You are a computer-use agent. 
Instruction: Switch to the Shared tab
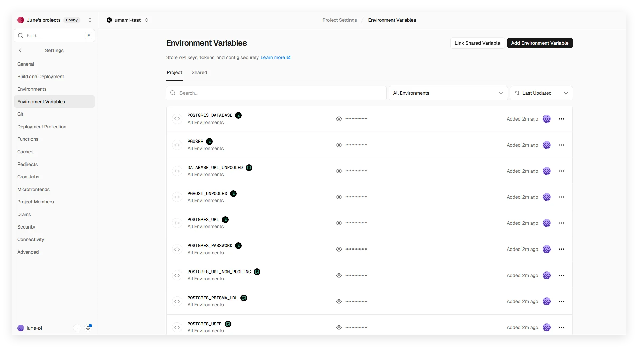click(x=199, y=72)
